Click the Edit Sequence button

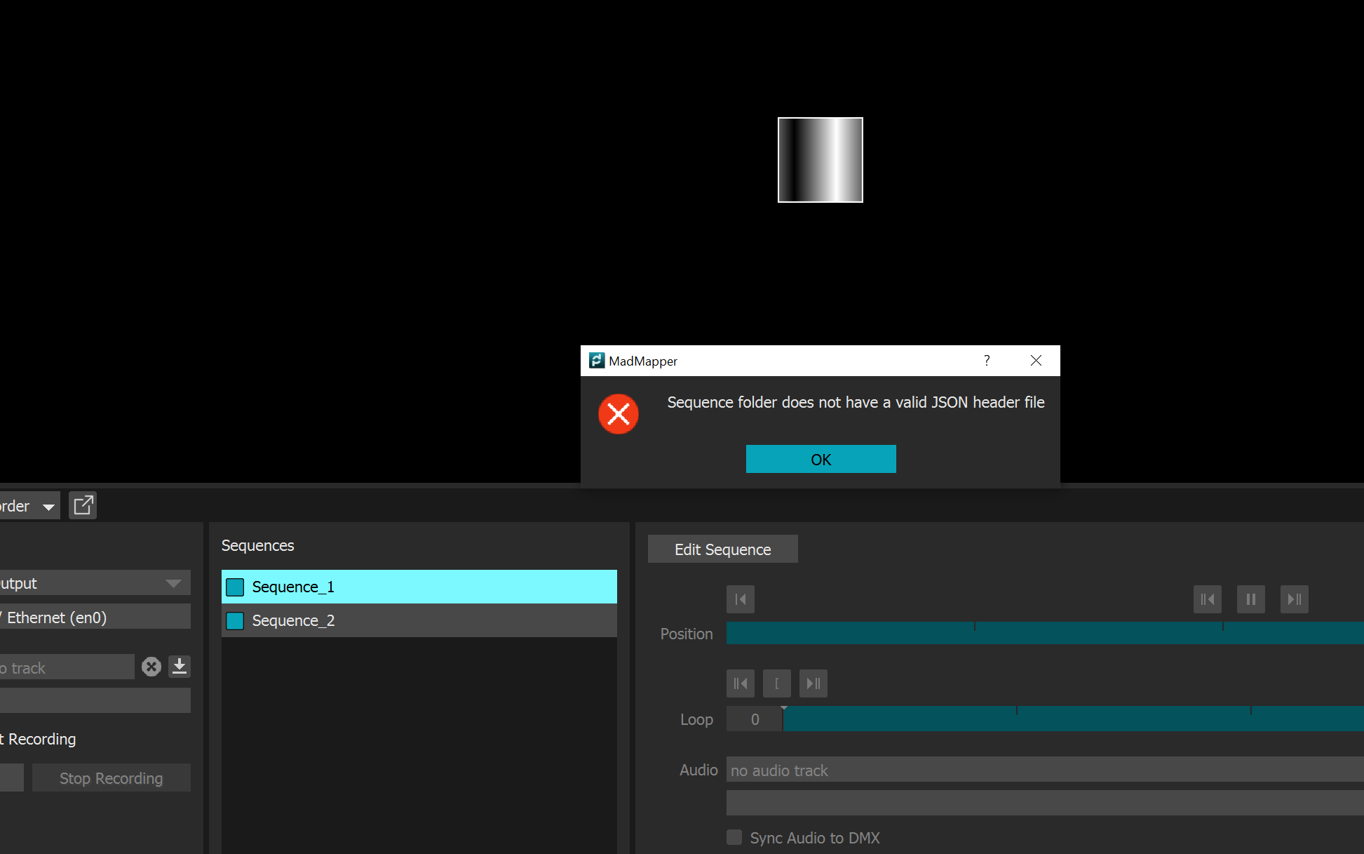[722, 549]
